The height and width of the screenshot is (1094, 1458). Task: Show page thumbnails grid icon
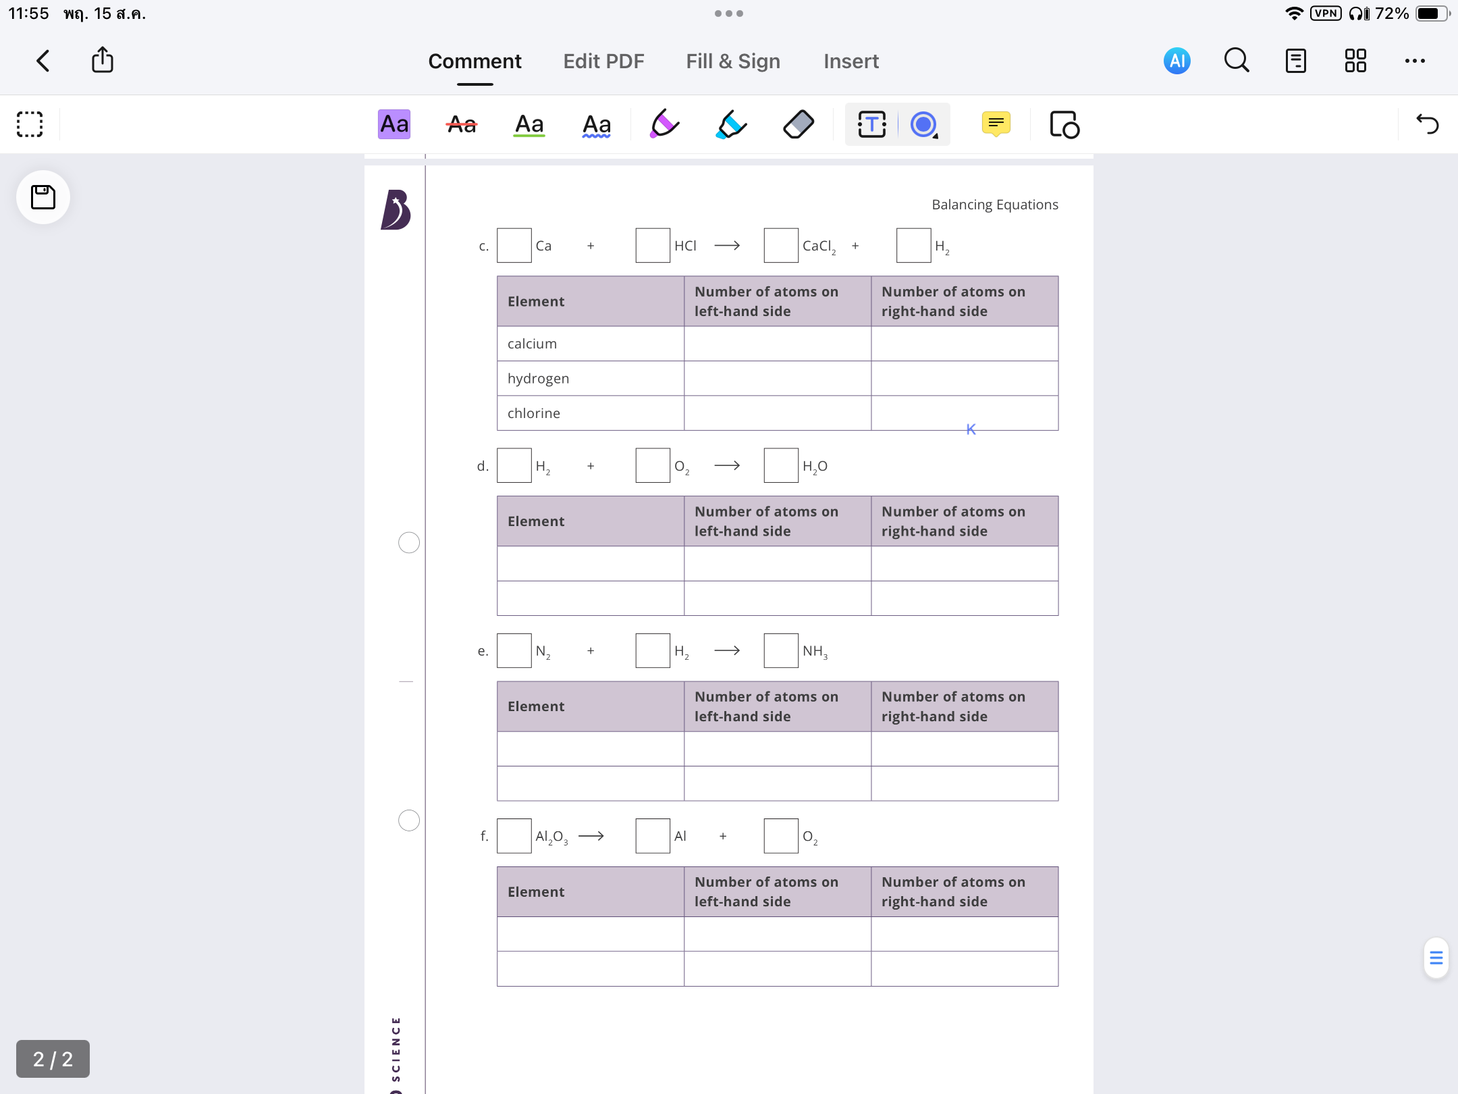pos(1355,61)
